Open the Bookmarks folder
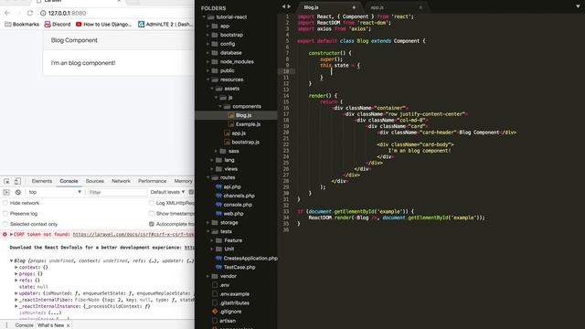Screen dimensions: 585x329 [x=22, y=25]
